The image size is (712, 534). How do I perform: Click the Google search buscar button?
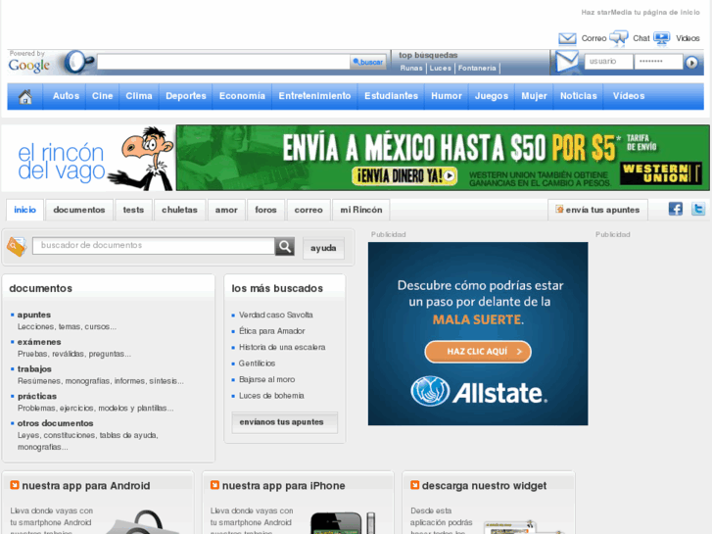368,63
